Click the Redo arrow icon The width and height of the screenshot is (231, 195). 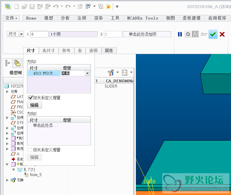tap(68, 6)
